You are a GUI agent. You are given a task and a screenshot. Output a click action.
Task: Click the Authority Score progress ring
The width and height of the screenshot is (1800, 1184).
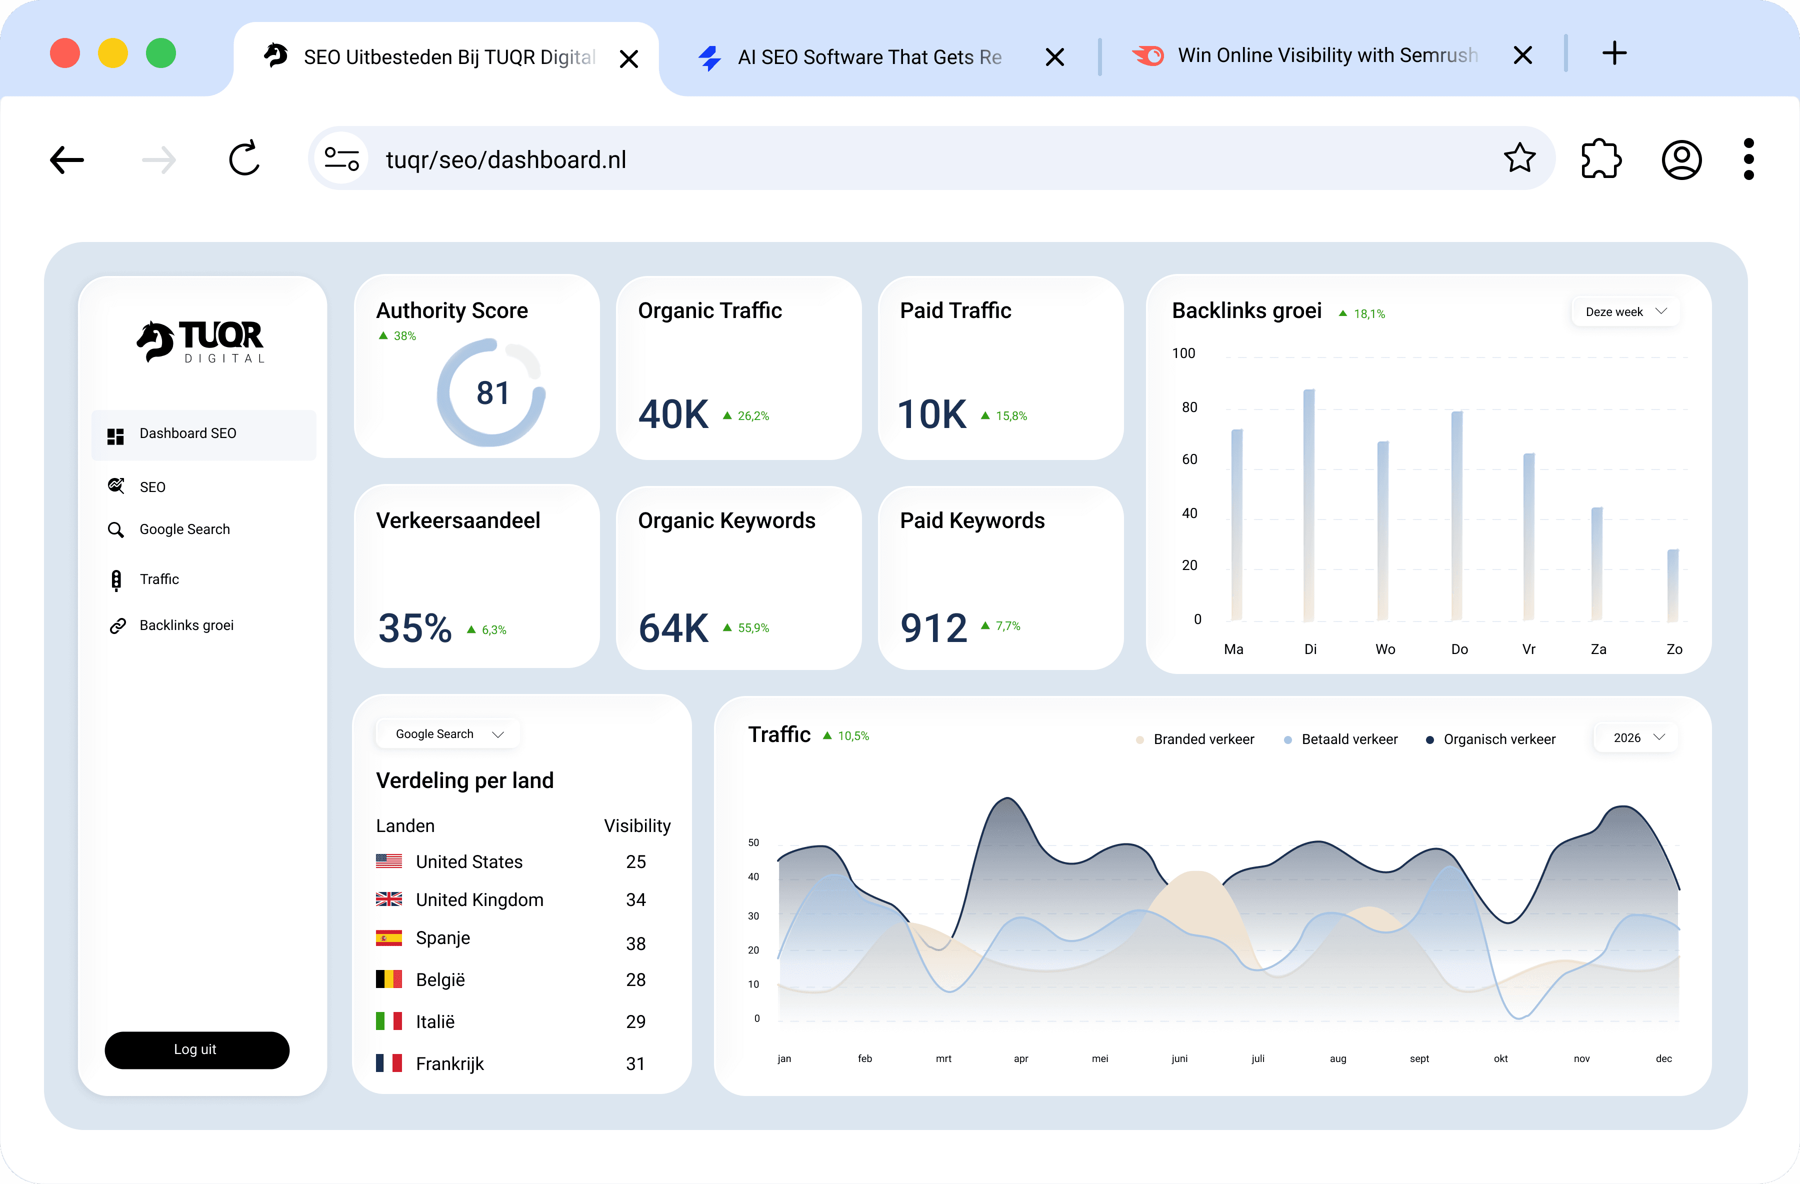(492, 391)
